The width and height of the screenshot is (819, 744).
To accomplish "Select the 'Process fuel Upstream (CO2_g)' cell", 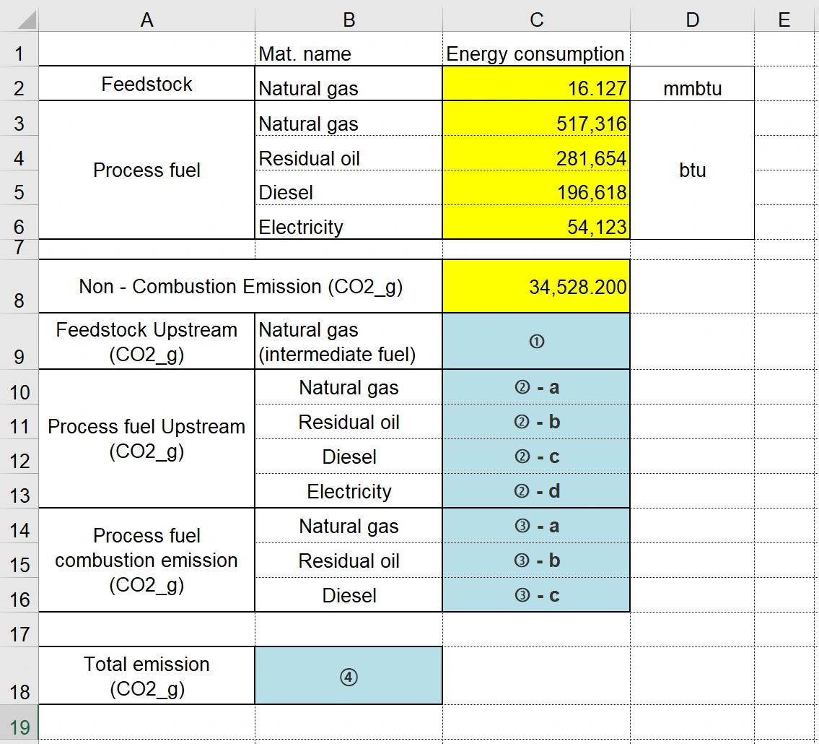I will (146, 438).
